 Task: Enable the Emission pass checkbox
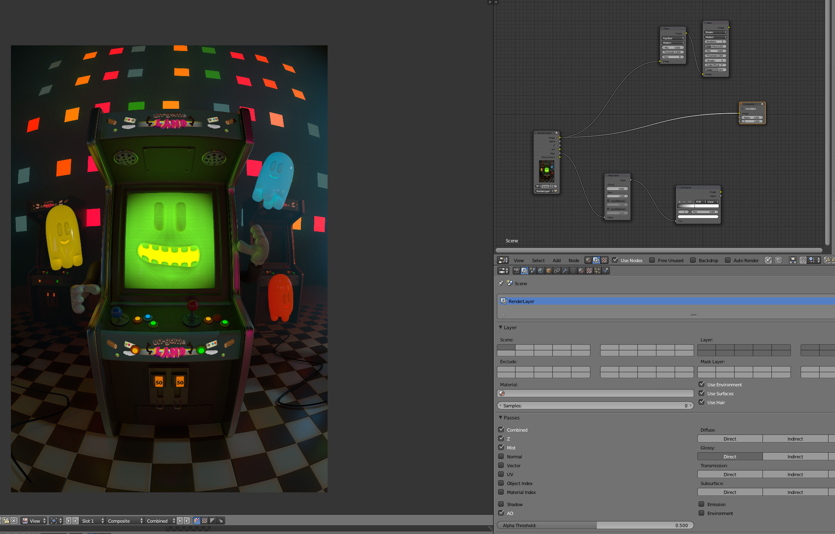(x=701, y=504)
